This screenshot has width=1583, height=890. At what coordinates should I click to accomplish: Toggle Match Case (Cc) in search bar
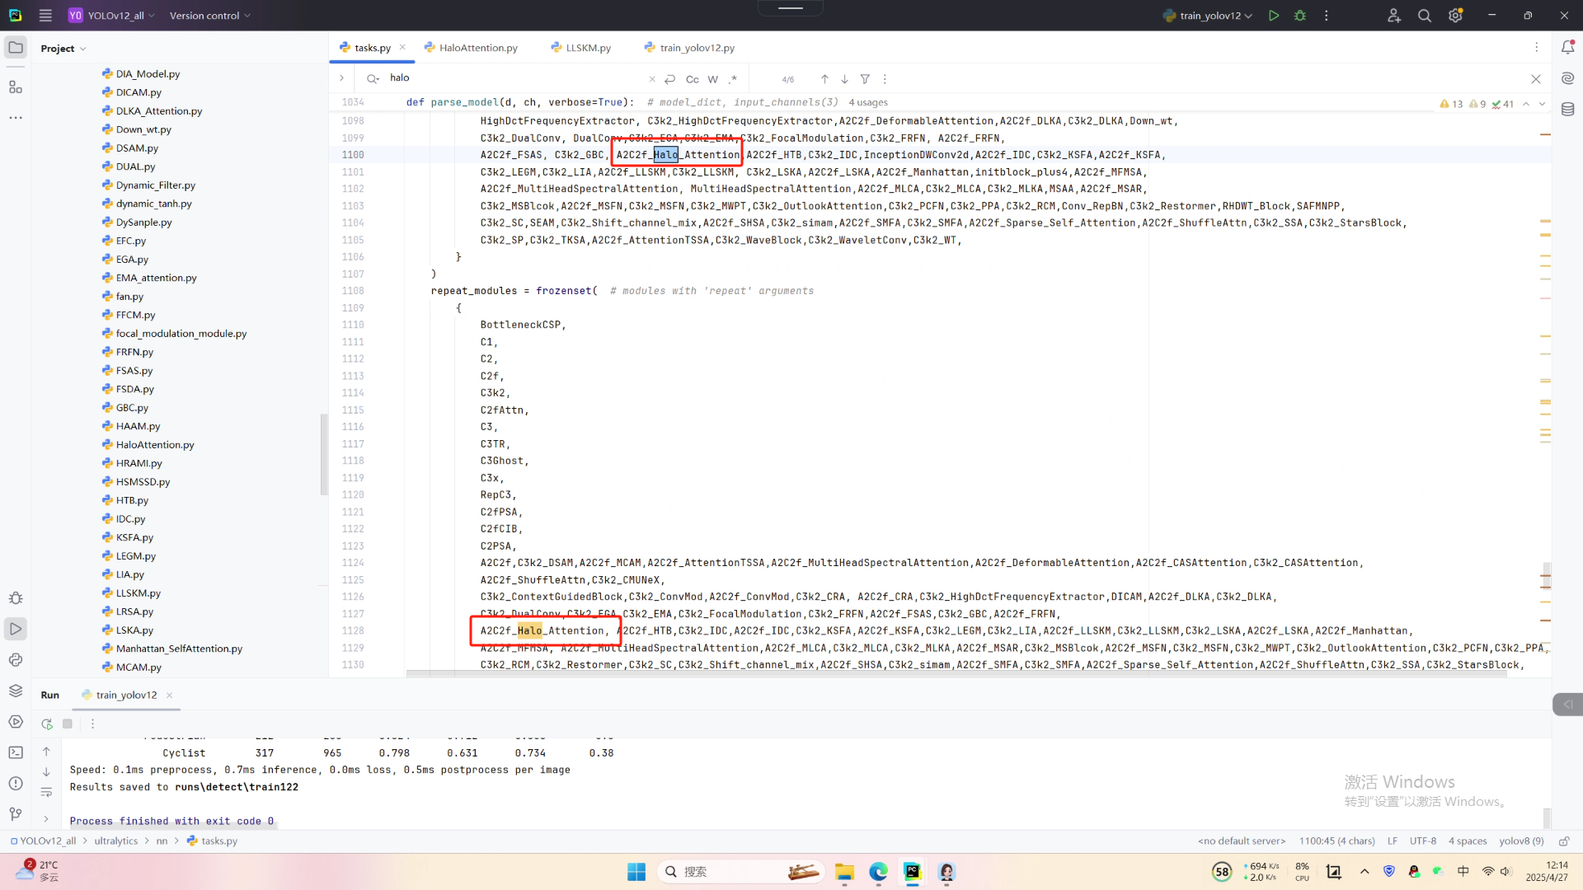tap(692, 79)
